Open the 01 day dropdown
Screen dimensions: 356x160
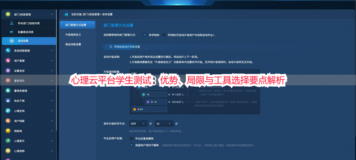pyautogui.click(x=164, y=124)
